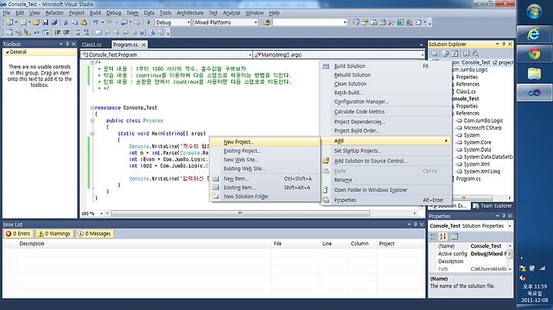Open Google Chrome from the taskbar

click(534, 54)
